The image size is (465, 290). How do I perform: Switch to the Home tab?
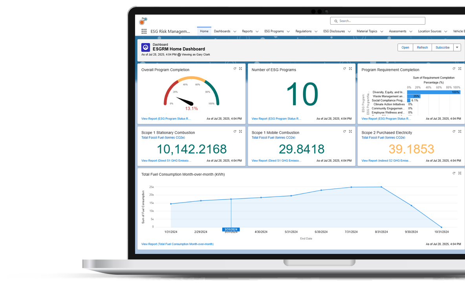[x=204, y=31]
